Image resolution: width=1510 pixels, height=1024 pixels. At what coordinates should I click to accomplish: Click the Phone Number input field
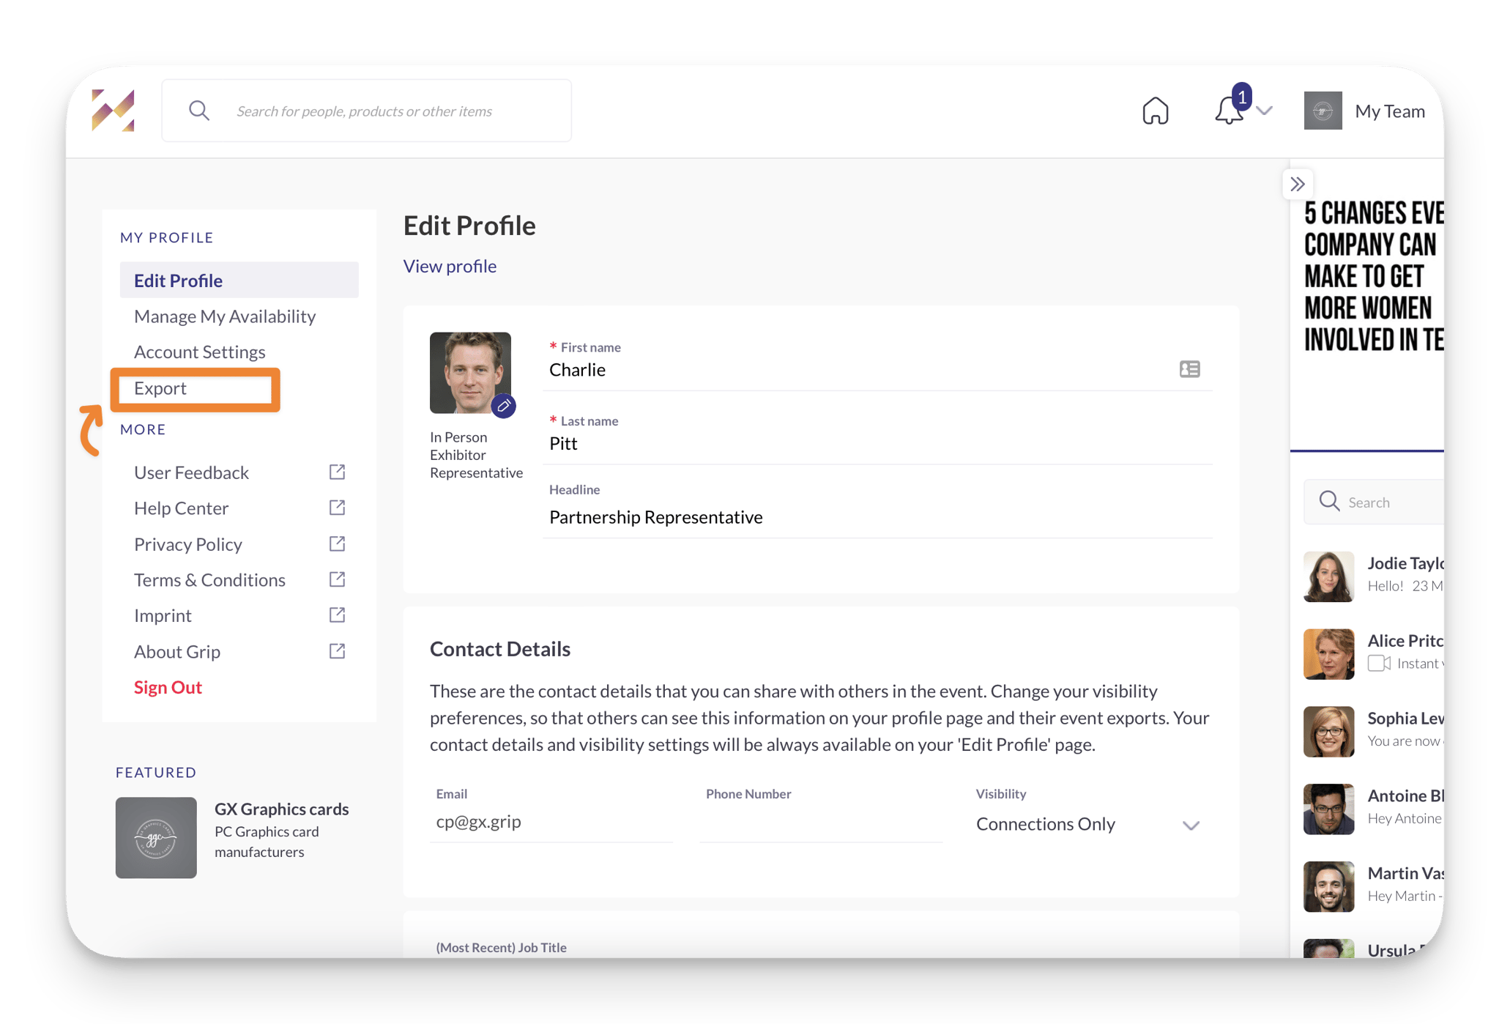coord(820,823)
